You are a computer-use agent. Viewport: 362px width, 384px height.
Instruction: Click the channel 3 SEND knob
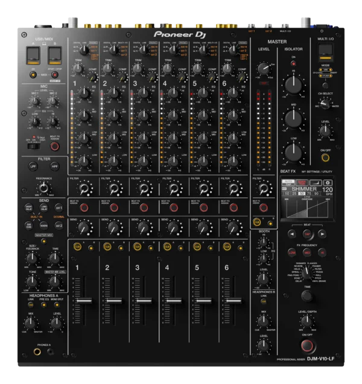click(144, 228)
